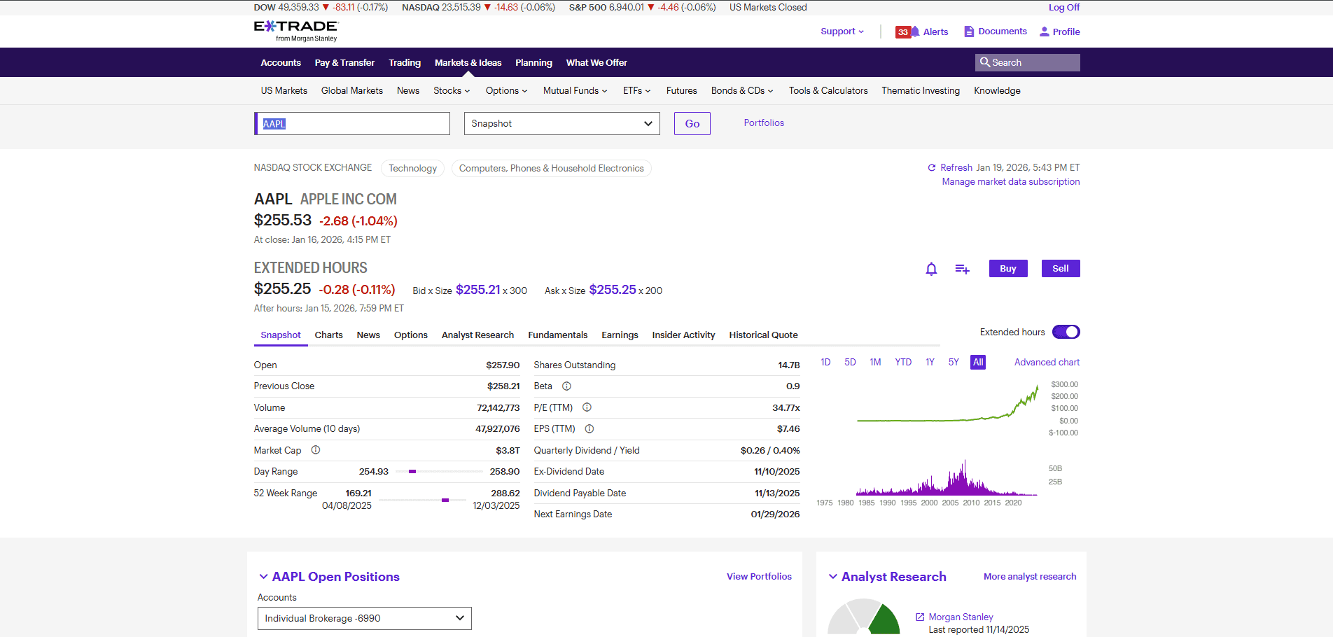Open Morgan Stanley external link icon
The width and height of the screenshot is (1333, 637).
(920, 617)
